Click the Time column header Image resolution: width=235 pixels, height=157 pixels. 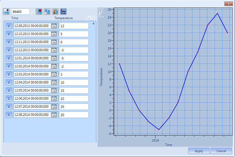pyautogui.click(x=15, y=18)
